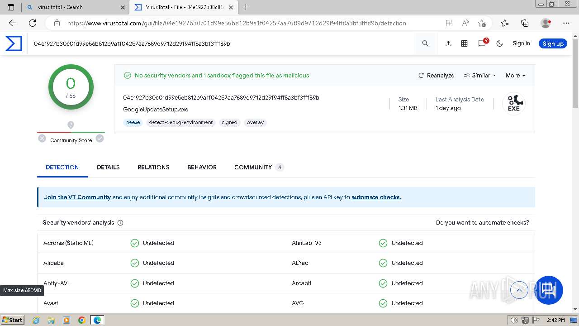
Task: Click the browser refresh icon
Action: [33, 23]
